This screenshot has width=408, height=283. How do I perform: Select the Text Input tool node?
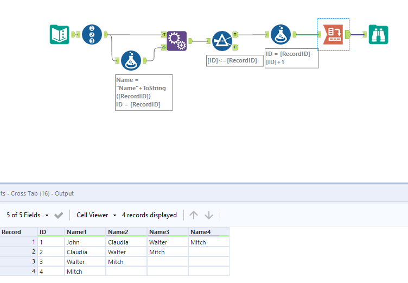59,34
